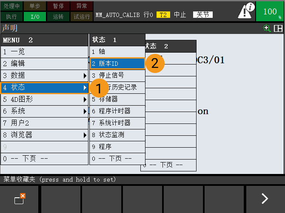
Task: Expand the 3 数据 submenu
Action: click(x=44, y=76)
